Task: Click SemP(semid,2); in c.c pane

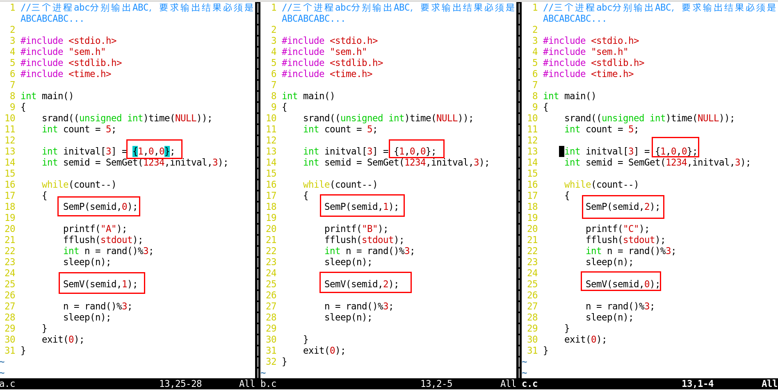Action: click(x=623, y=207)
